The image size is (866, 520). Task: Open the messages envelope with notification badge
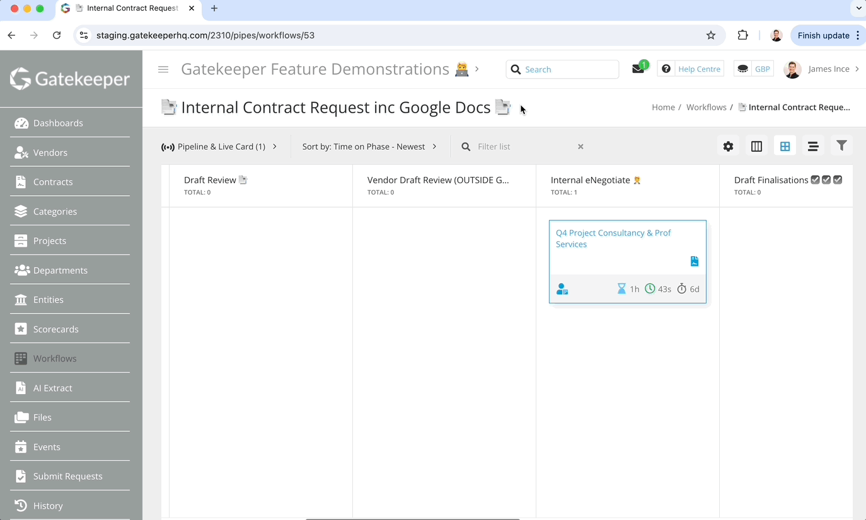(x=637, y=68)
